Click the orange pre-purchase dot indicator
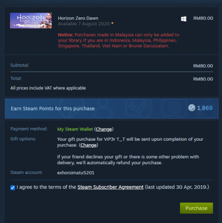This screenshot has width=222, height=223. [x=112, y=23]
